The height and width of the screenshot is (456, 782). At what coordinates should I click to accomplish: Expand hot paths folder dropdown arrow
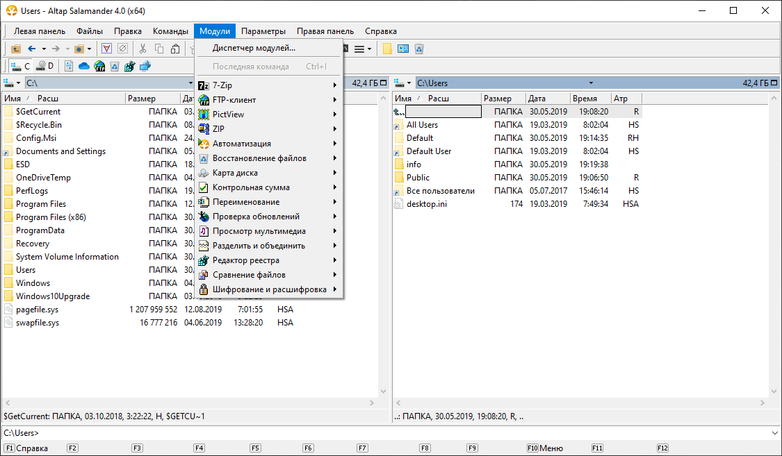coord(89,49)
